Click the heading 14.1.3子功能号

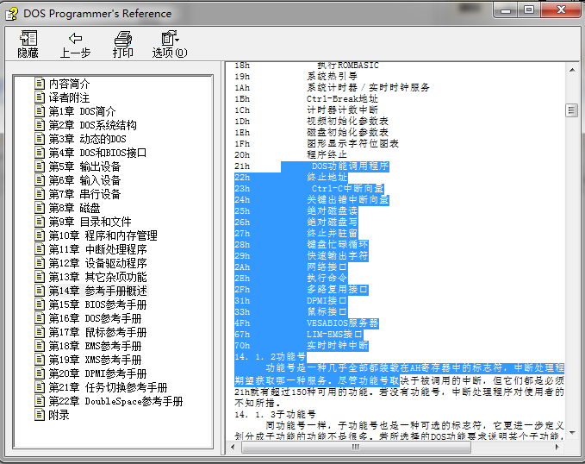[x=276, y=414]
